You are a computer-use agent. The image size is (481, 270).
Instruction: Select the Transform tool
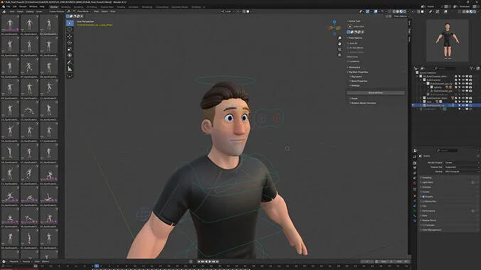[70, 55]
